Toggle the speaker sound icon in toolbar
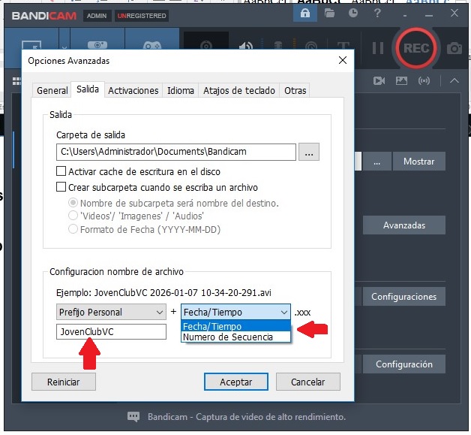This screenshot has width=471, height=435. tap(246, 46)
